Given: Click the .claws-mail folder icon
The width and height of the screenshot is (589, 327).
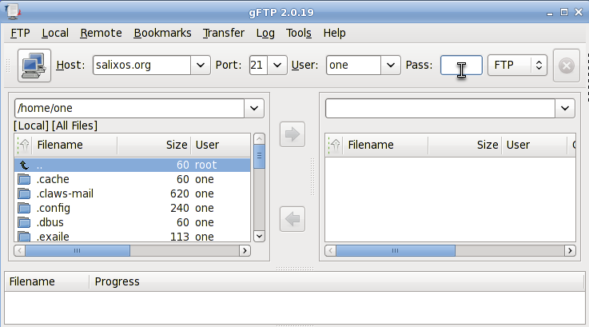Looking at the screenshot, I should 25,194.
